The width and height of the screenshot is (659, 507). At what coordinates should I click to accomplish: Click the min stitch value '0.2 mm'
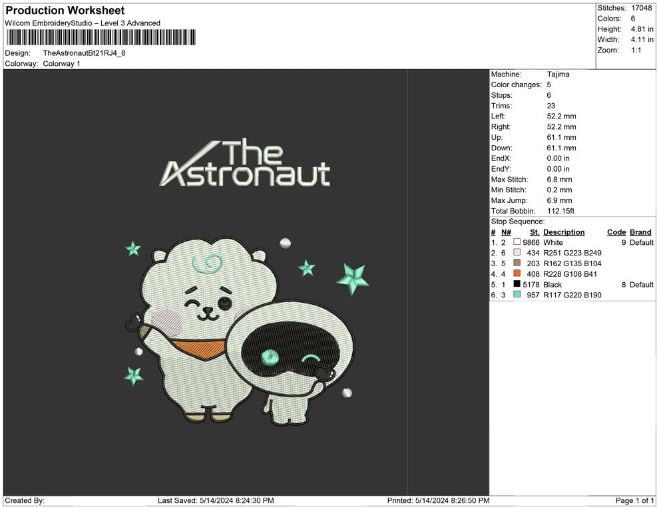559,190
